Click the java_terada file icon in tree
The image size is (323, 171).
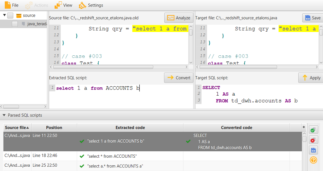(x=24, y=24)
